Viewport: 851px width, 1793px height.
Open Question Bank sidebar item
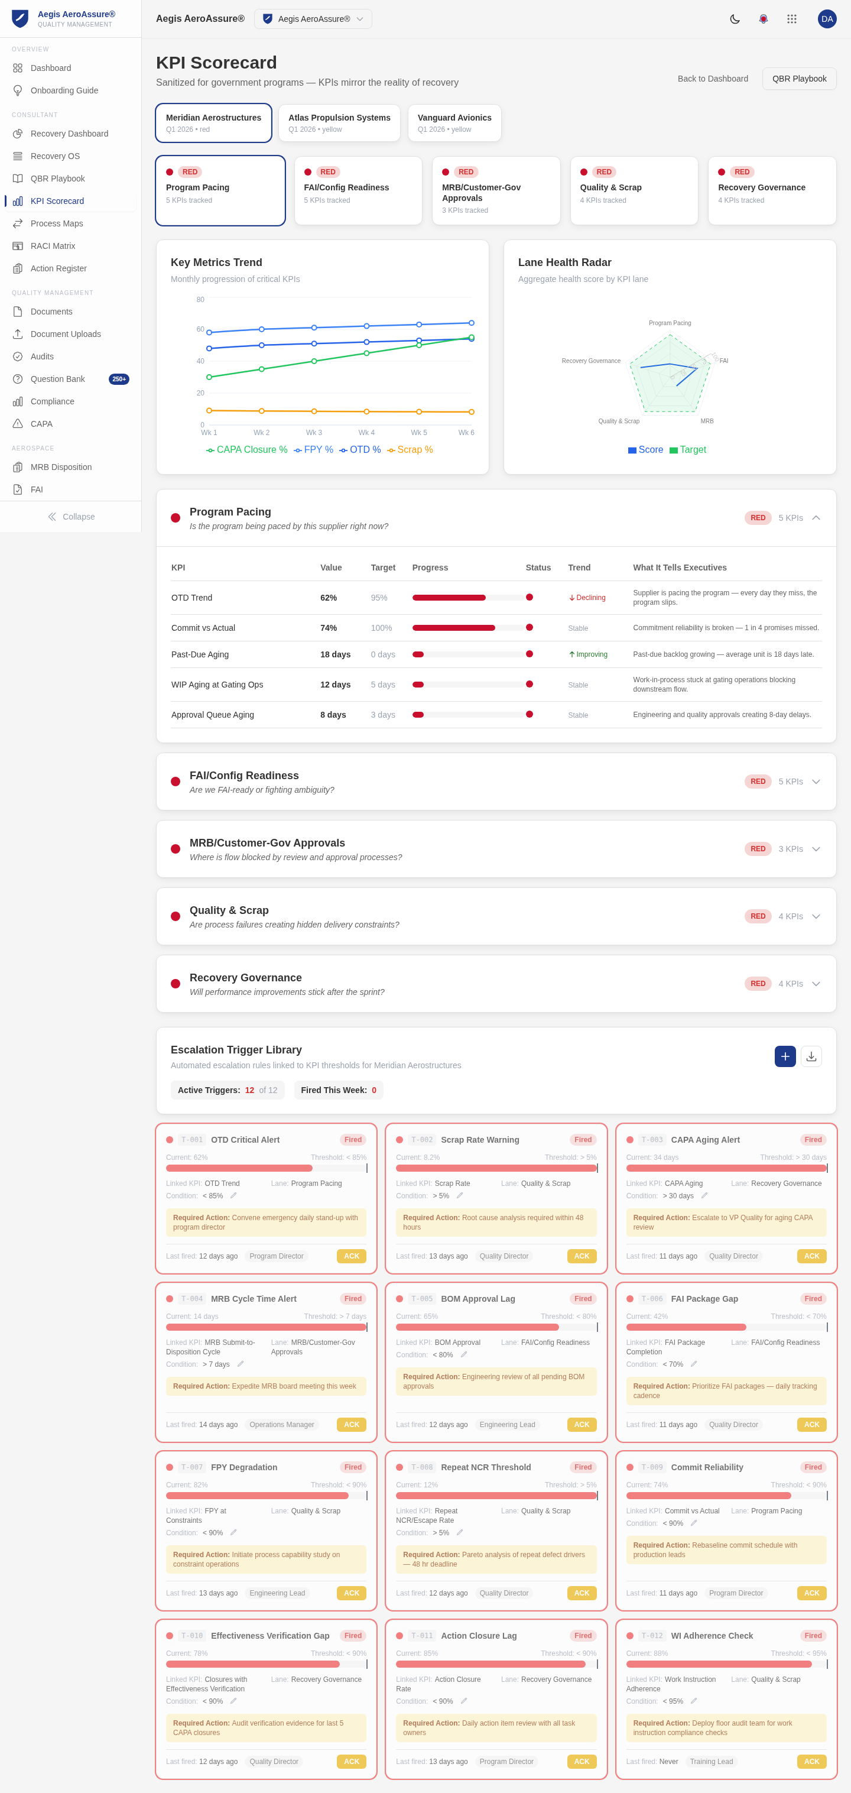[70, 379]
